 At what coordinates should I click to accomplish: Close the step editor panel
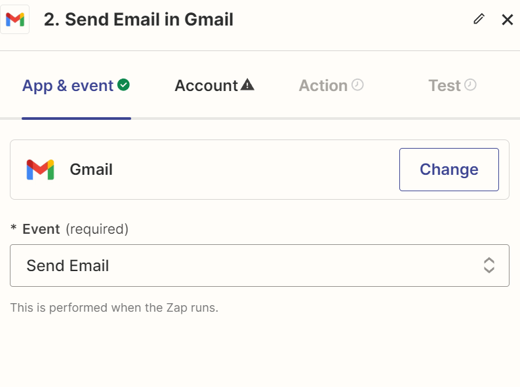(507, 20)
